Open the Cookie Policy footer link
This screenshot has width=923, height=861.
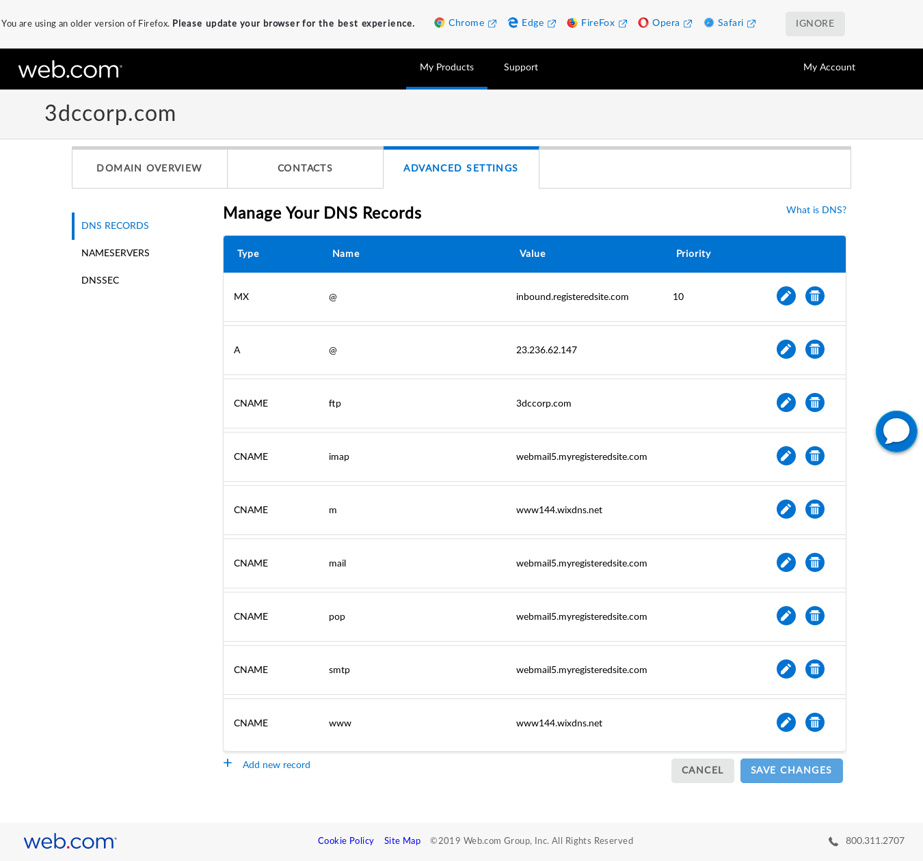(345, 840)
